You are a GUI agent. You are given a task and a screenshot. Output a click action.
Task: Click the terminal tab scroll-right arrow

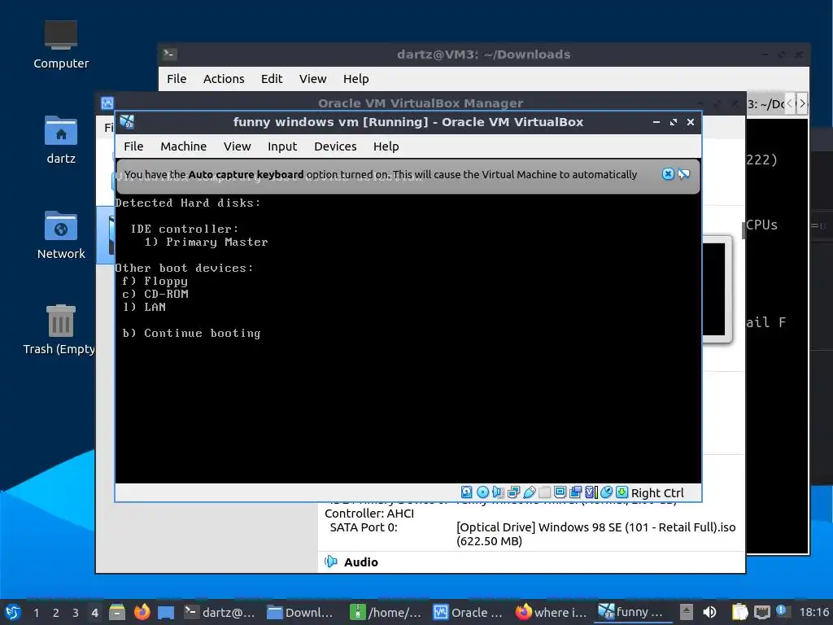[x=802, y=103]
